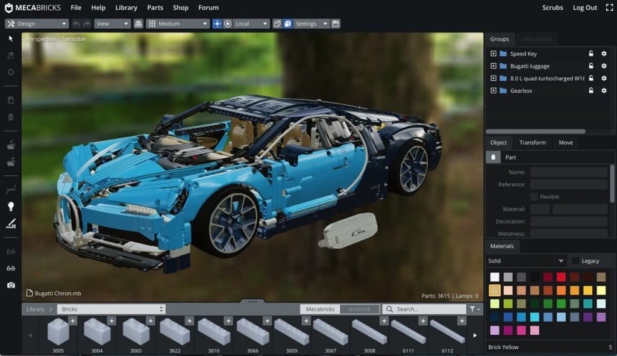Click the save disk icon in toolbar
The height and width of the screenshot is (356, 617).
(x=336, y=24)
